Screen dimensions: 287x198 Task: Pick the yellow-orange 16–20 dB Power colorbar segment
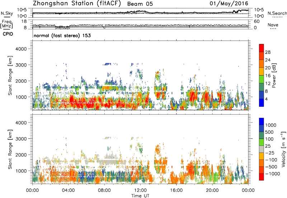pyautogui.click(x=262, y=71)
